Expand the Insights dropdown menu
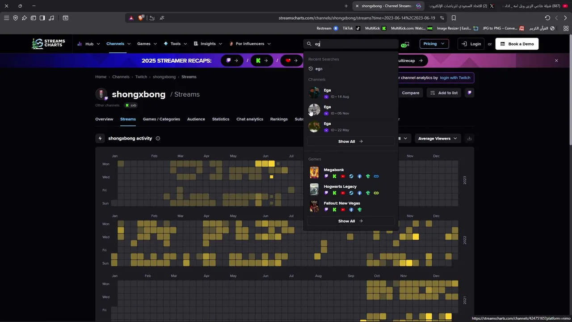The width and height of the screenshot is (572, 322). click(x=208, y=44)
